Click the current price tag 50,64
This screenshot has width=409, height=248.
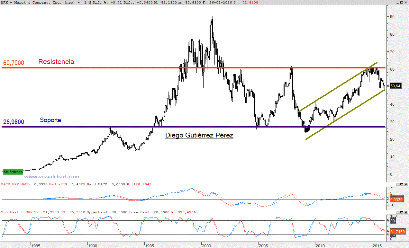(395, 86)
